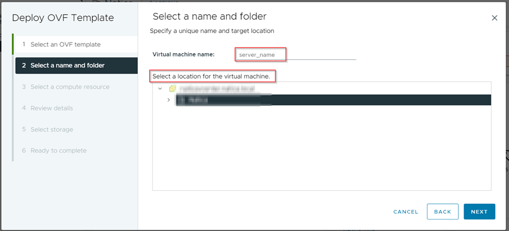Expand the highlighted folder tree node
Viewport: 509px width, 231px height.
coord(169,100)
